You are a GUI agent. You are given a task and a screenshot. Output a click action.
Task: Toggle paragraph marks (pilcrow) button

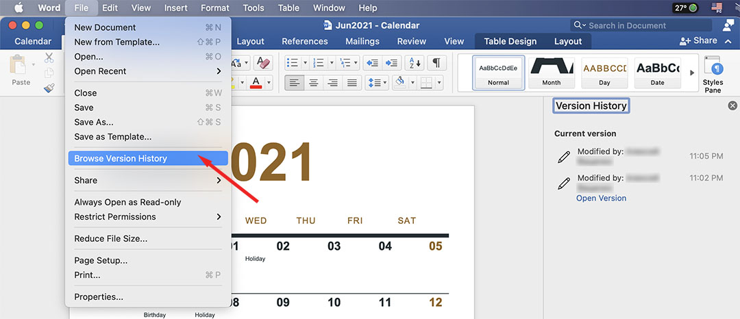(x=436, y=63)
